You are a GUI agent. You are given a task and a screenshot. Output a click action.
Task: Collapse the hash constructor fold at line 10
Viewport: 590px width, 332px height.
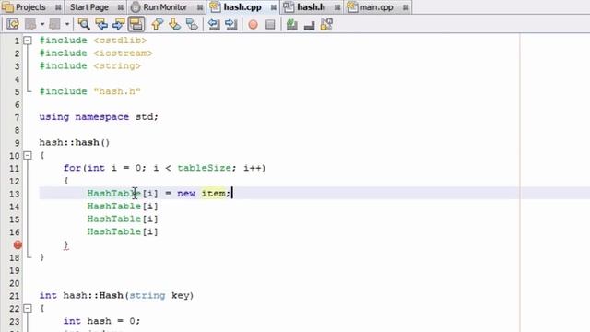coord(28,155)
